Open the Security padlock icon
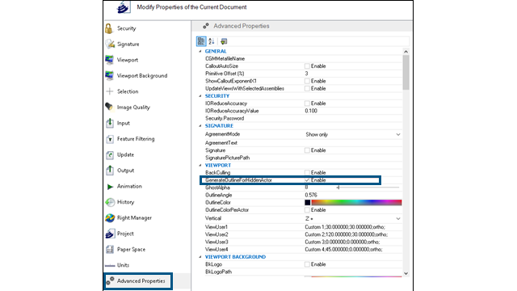Image resolution: width=517 pixels, height=291 pixels. (109, 28)
